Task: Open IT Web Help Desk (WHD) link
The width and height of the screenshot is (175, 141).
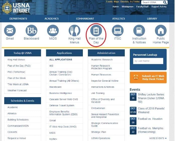Action: pos(63,127)
